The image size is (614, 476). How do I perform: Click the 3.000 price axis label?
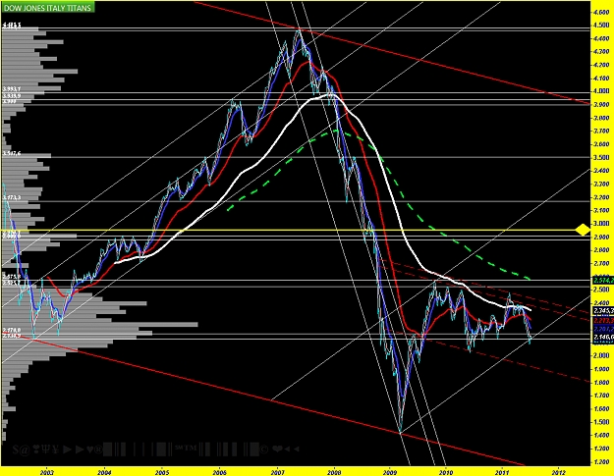pos(601,224)
